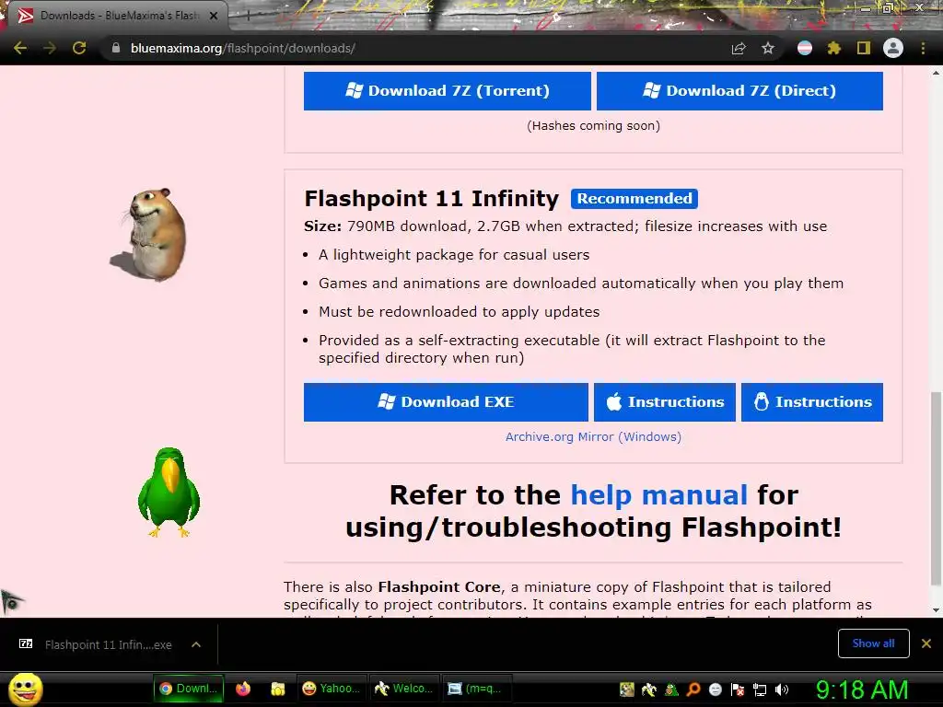Viewport: 943px width, 707px height.
Task: Click the page vertical scrollbar thumb
Action: click(x=936, y=487)
